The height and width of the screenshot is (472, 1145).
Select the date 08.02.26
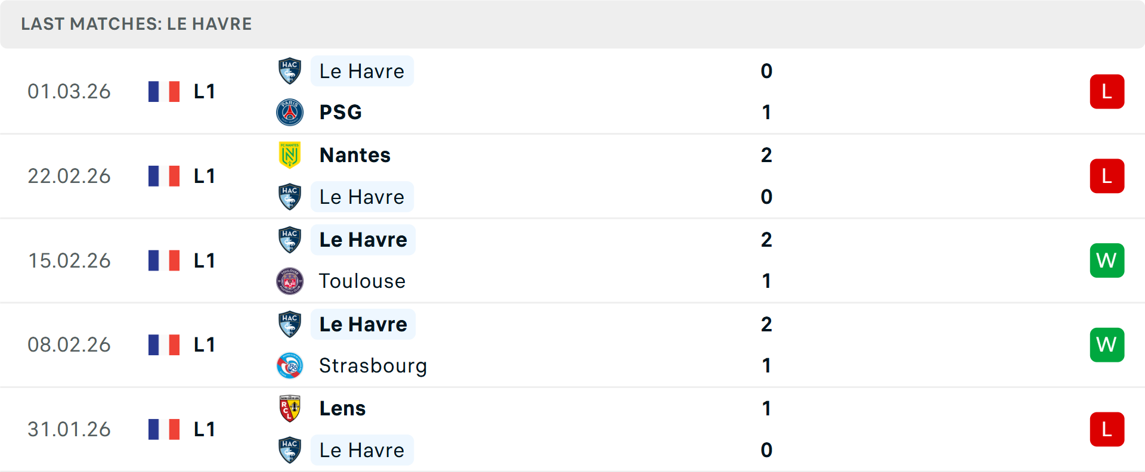click(x=69, y=344)
